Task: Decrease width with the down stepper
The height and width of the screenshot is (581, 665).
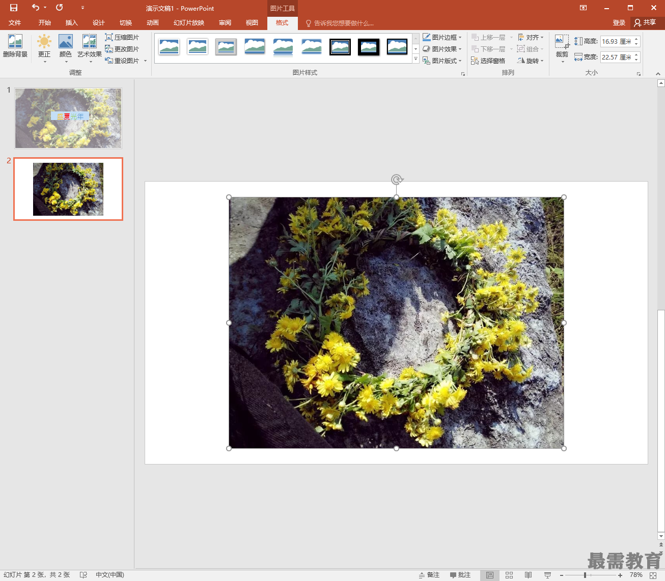Action: [x=636, y=60]
